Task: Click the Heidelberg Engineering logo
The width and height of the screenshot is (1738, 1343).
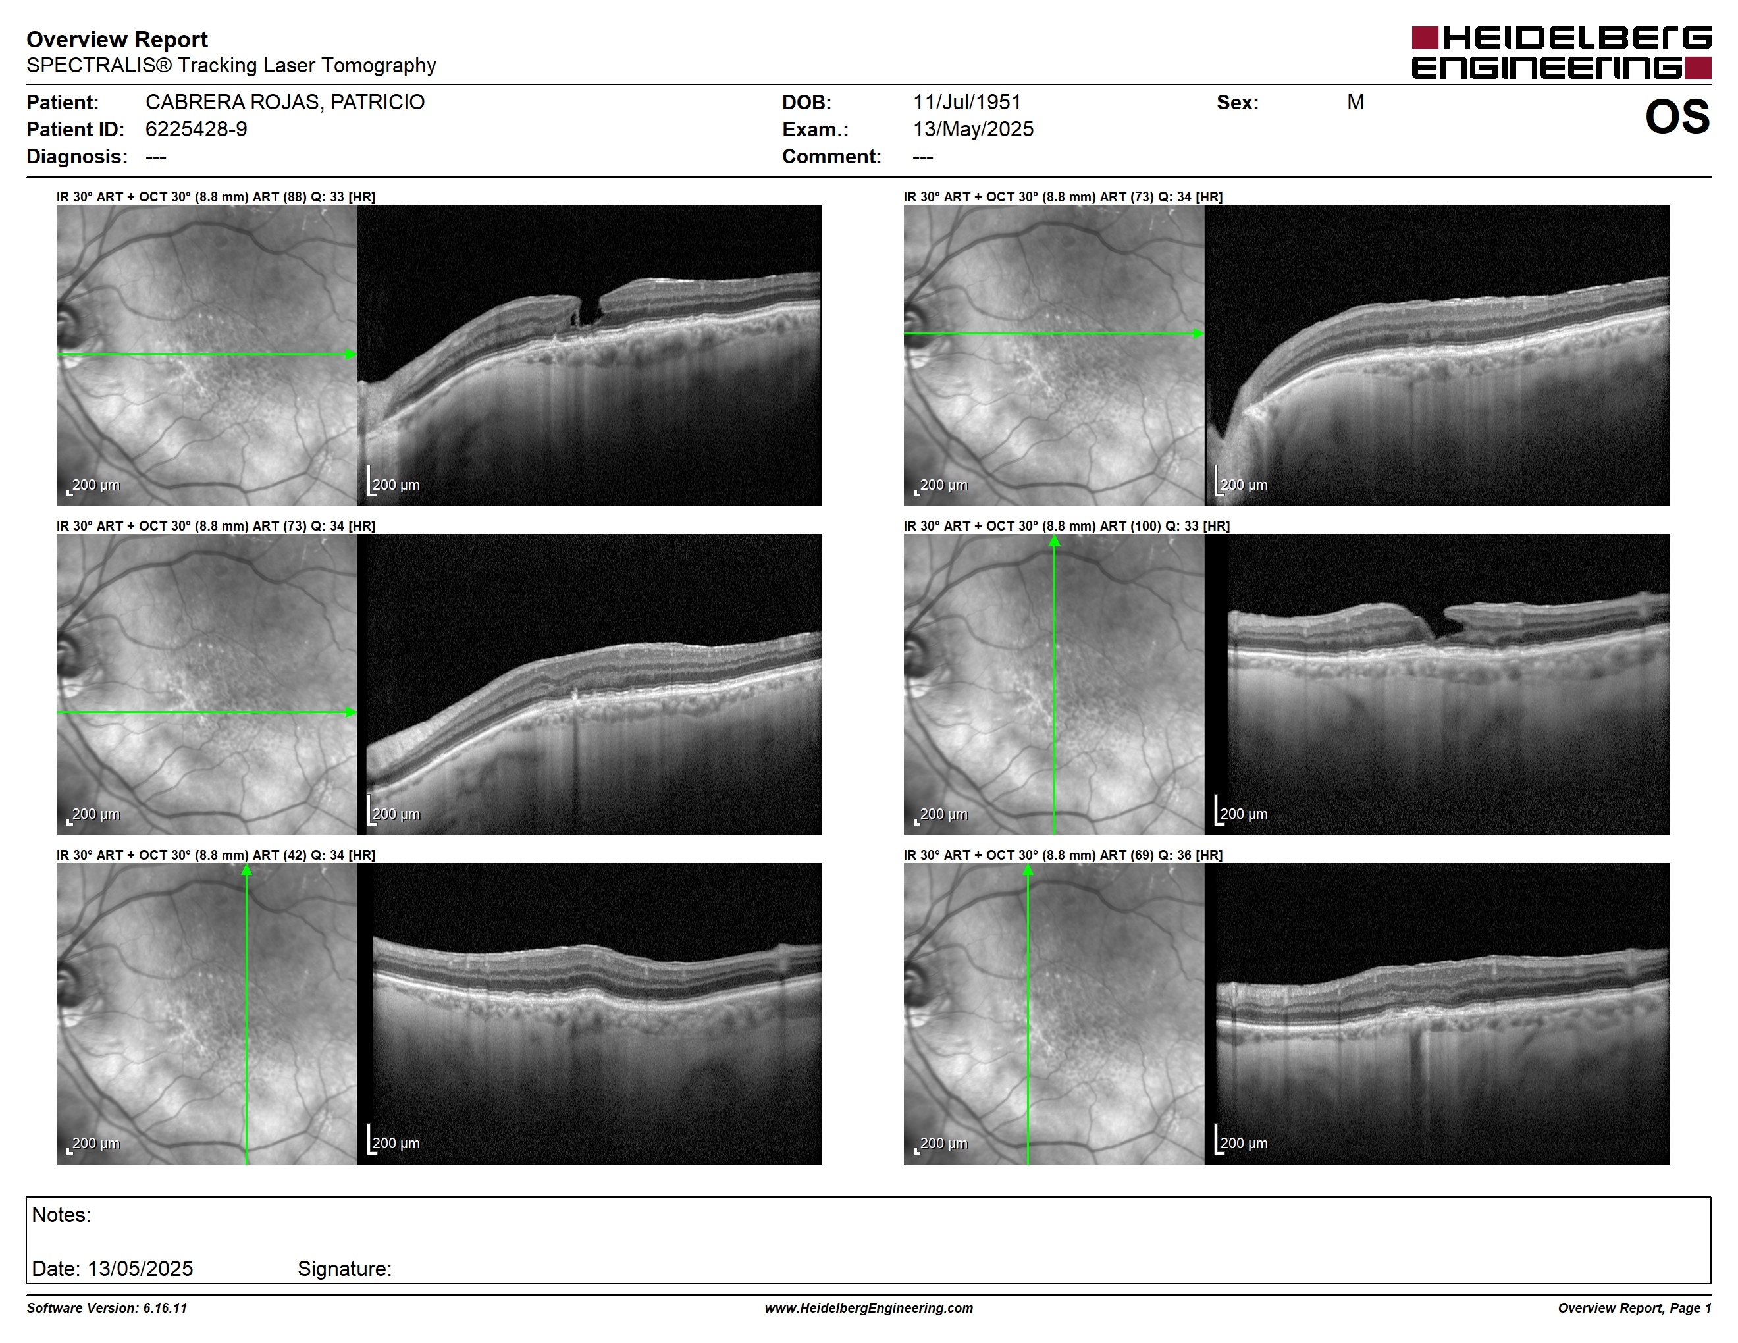Action: pyautogui.click(x=1560, y=53)
